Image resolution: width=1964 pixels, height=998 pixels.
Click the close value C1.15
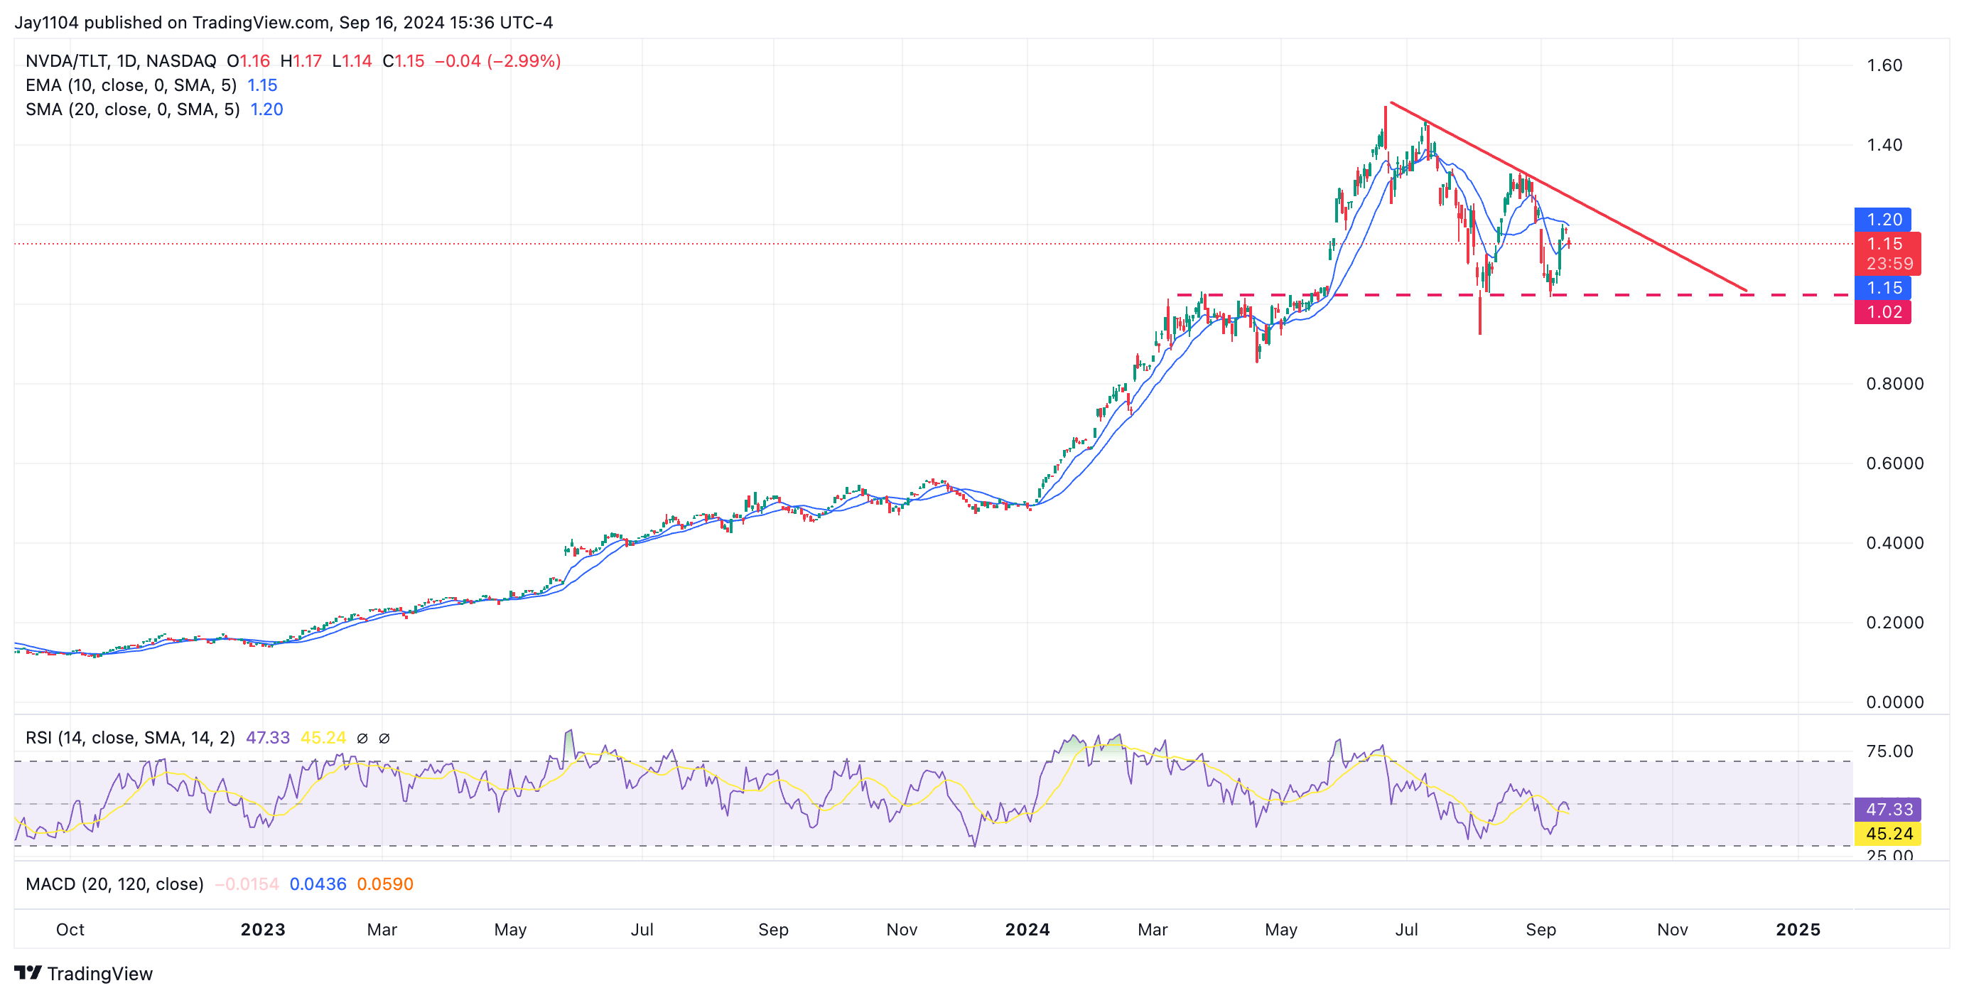pyautogui.click(x=404, y=61)
